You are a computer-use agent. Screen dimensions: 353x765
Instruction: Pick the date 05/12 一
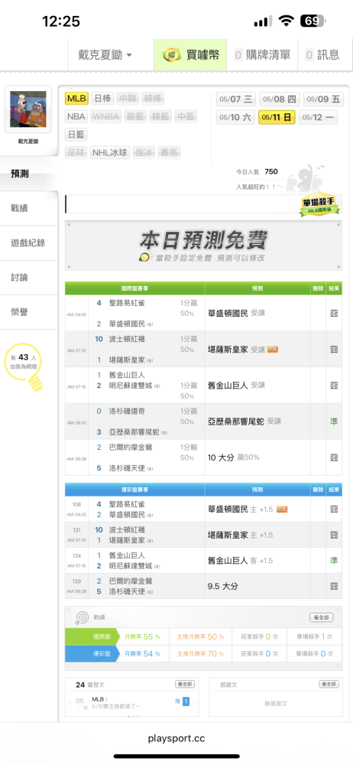coord(318,117)
